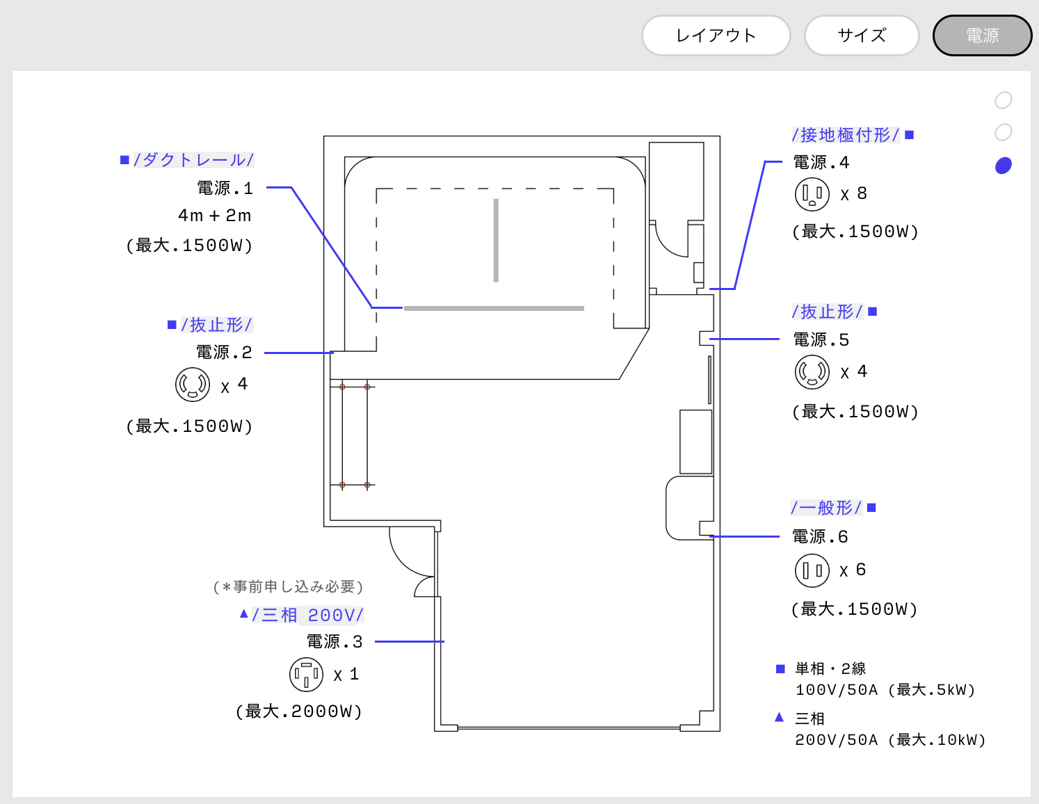Image resolution: width=1039 pixels, height=804 pixels.
Task: Click the horizontal gray duct rail in floor plan
Action: [x=494, y=308]
